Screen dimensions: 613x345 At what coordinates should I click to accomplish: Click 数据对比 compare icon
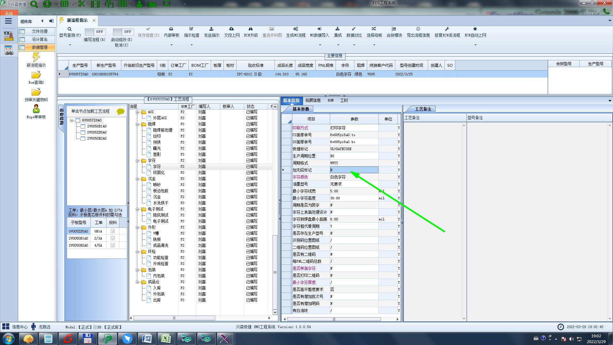click(x=354, y=29)
